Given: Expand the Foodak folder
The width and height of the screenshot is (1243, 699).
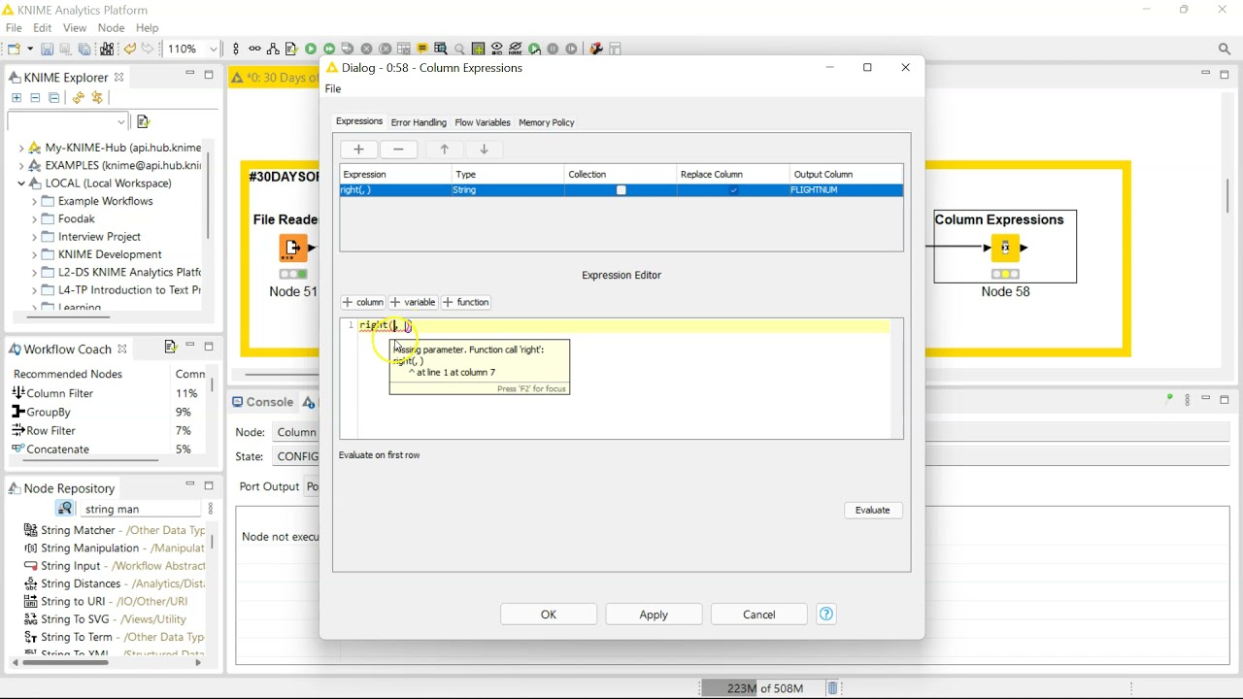Looking at the screenshot, I should pos(34,218).
